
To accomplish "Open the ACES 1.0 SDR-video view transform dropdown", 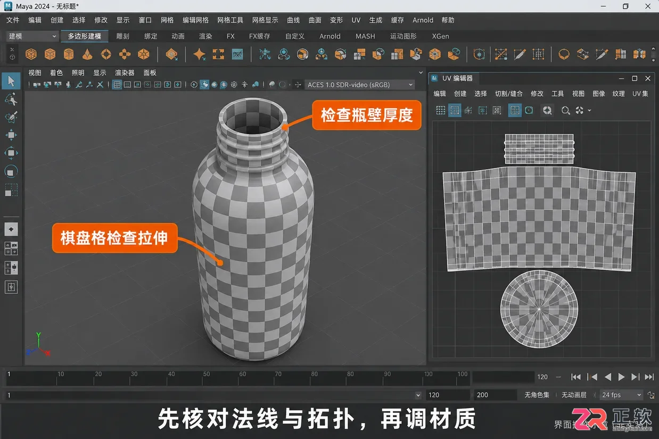I will [360, 85].
